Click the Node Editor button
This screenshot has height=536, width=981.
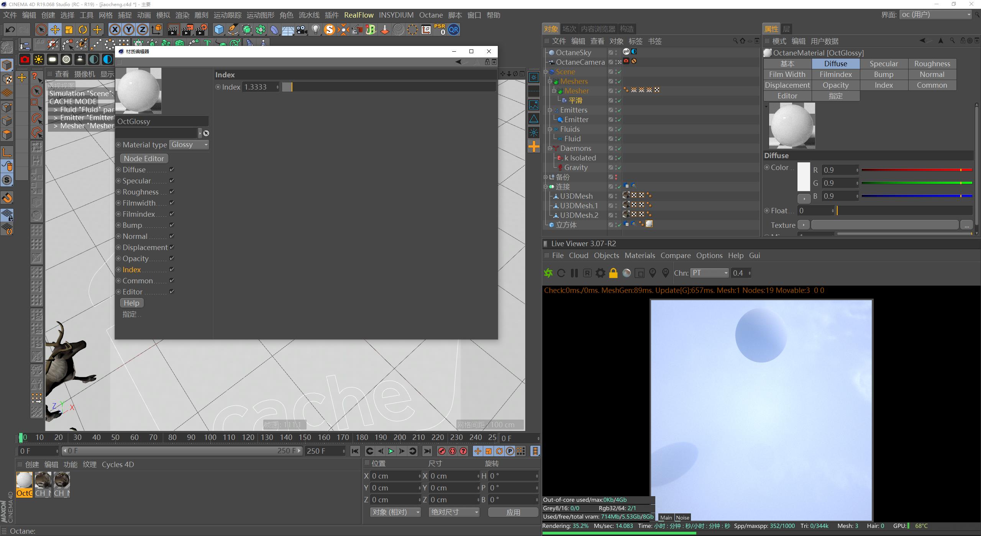(x=144, y=159)
